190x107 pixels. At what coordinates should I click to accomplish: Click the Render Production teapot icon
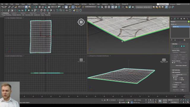133,7
